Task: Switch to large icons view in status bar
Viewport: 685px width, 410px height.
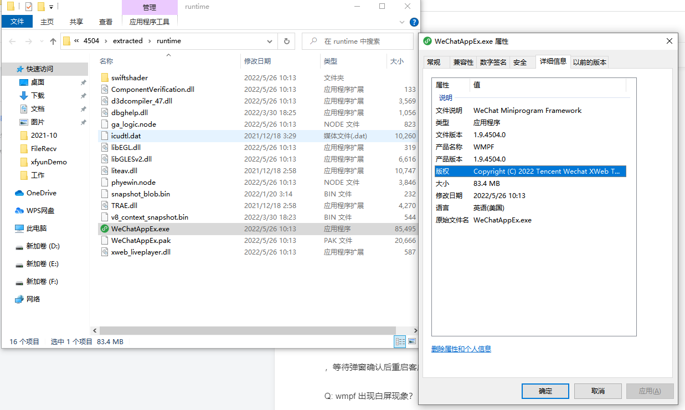Action: click(412, 341)
